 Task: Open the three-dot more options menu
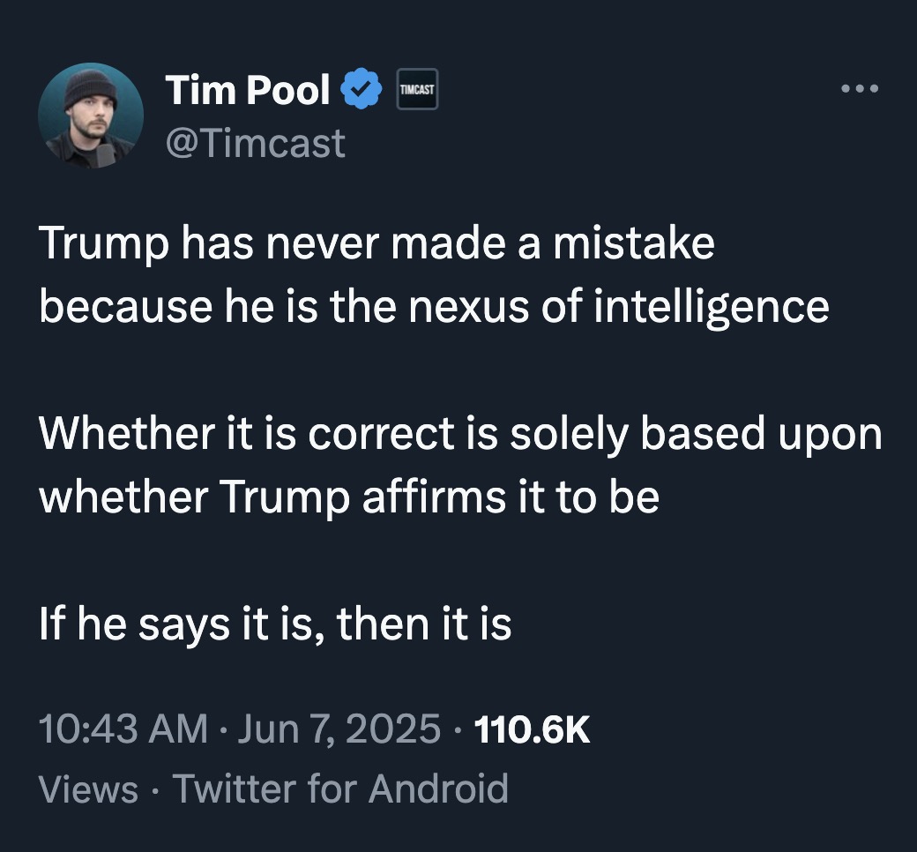coord(860,88)
